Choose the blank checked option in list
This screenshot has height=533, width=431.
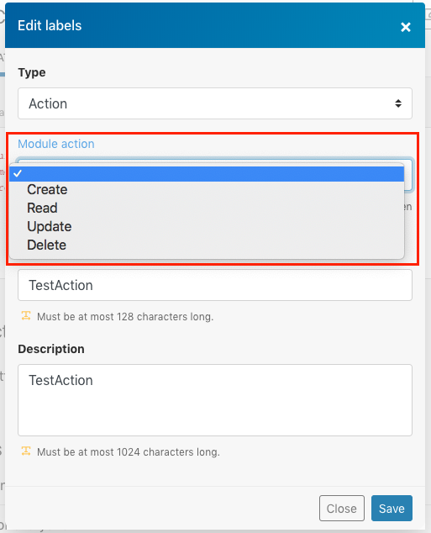click(207, 173)
